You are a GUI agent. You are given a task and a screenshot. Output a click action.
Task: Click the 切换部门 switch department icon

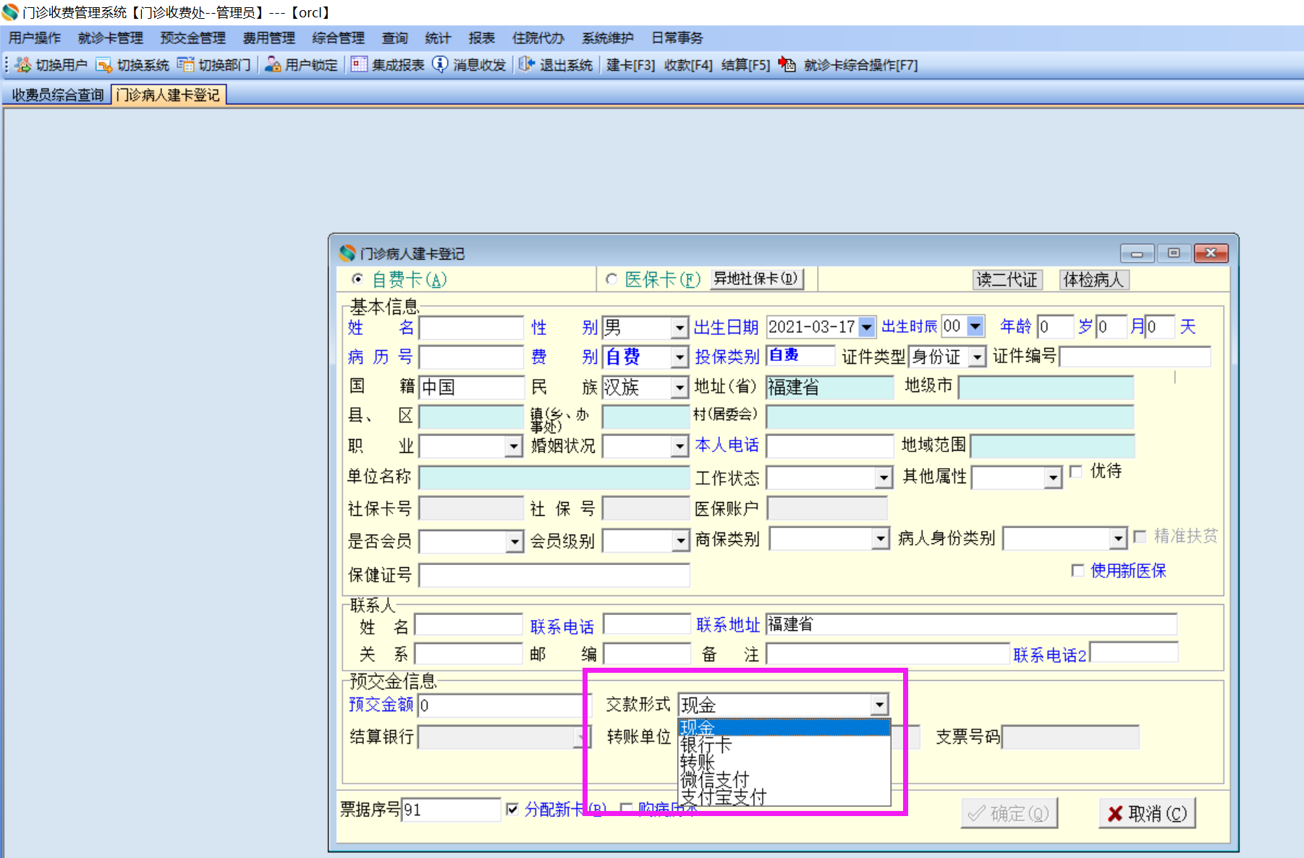[x=186, y=65]
